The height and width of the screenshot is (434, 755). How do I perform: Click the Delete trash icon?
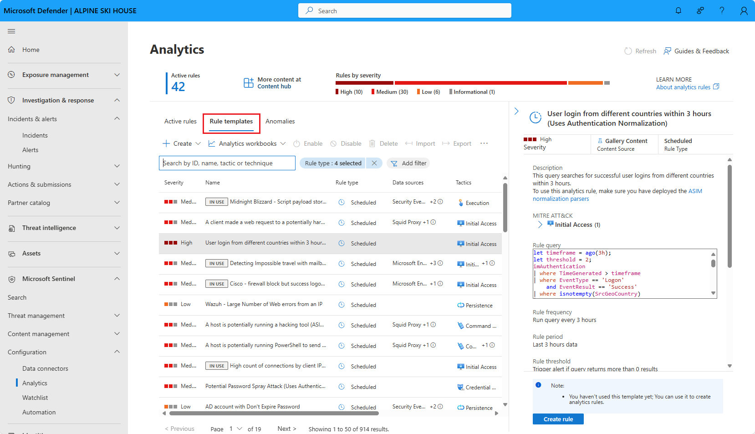pyautogui.click(x=372, y=143)
